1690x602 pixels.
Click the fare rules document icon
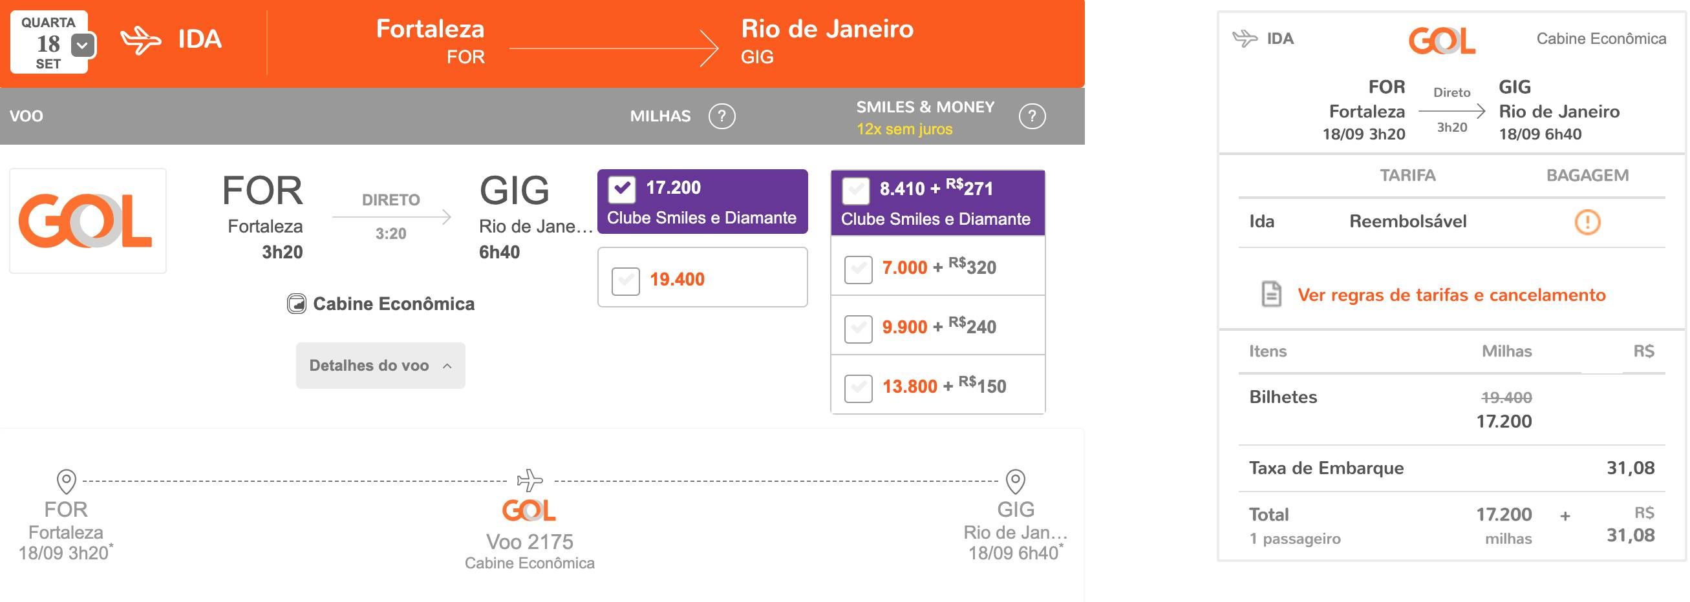tap(1272, 294)
